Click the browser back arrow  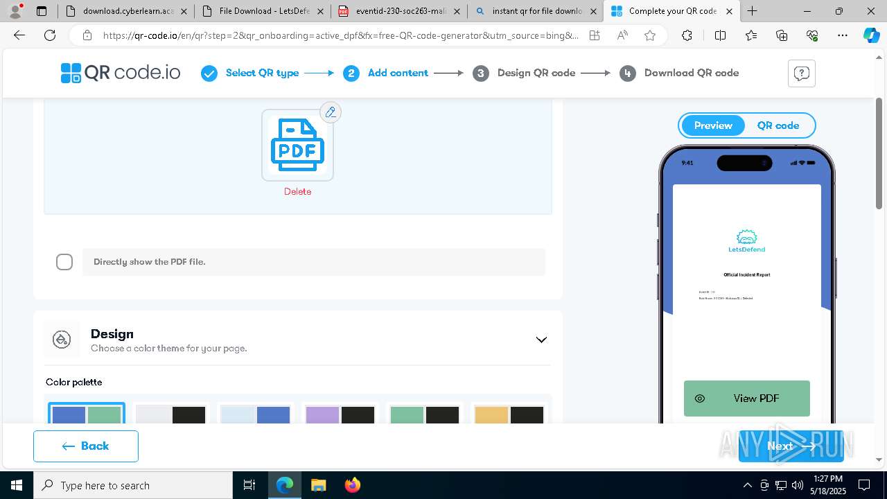19,35
